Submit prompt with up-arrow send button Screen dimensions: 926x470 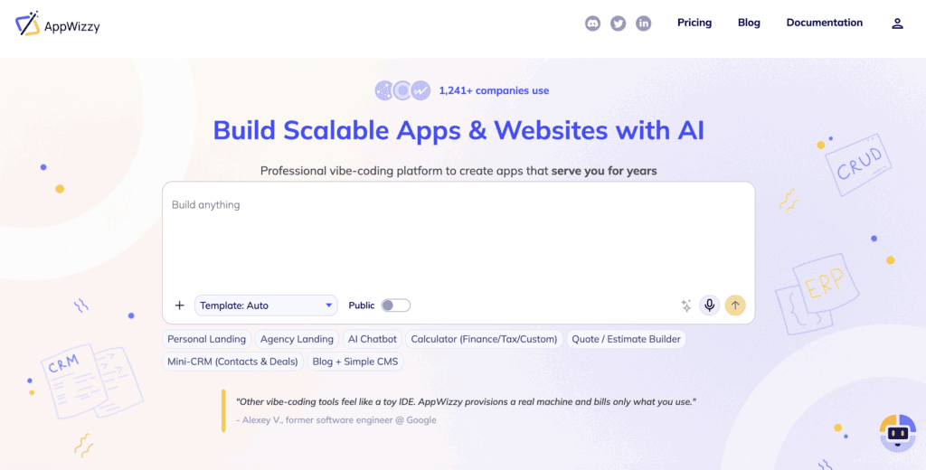click(735, 305)
